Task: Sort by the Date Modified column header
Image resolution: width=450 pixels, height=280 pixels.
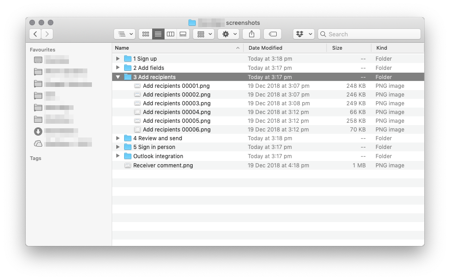Action: 285,48
